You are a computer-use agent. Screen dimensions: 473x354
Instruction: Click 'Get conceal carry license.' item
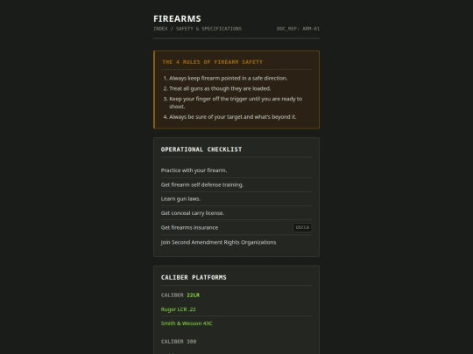click(x=236, y=213)
